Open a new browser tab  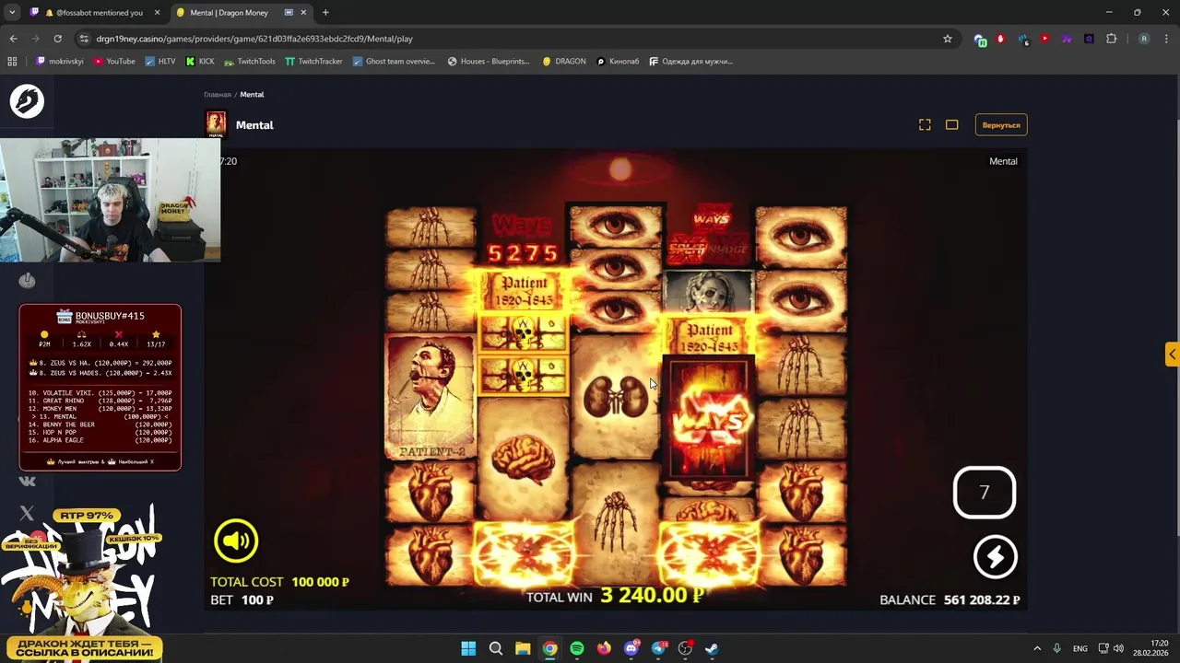tap(325, 13)
